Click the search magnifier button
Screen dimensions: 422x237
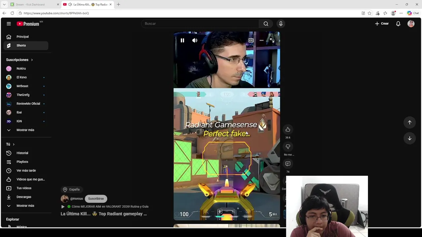(x=266, y=24)
